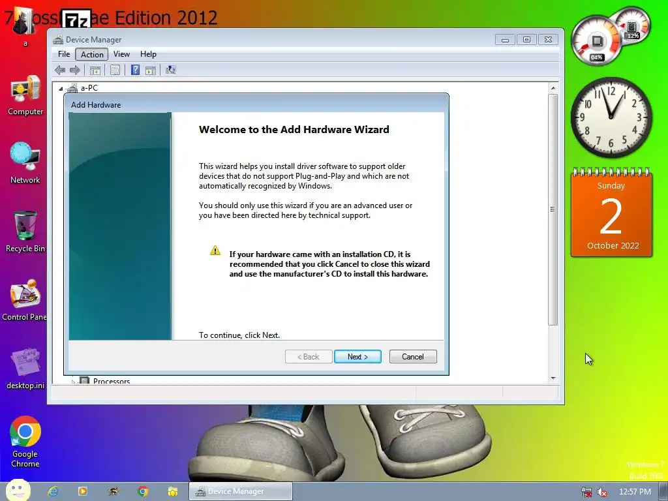Click the Properties toolbar icon
This screenshot has height=501, width=668.
(115, 70)
